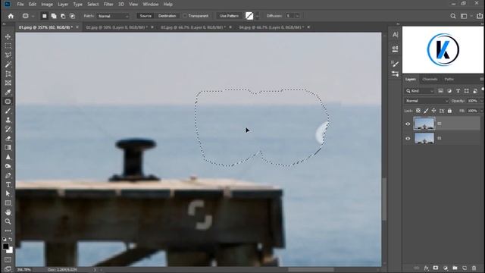Toggle Lock image pixels brush icon
Screen dimensions: 485x273
point(426,111)
